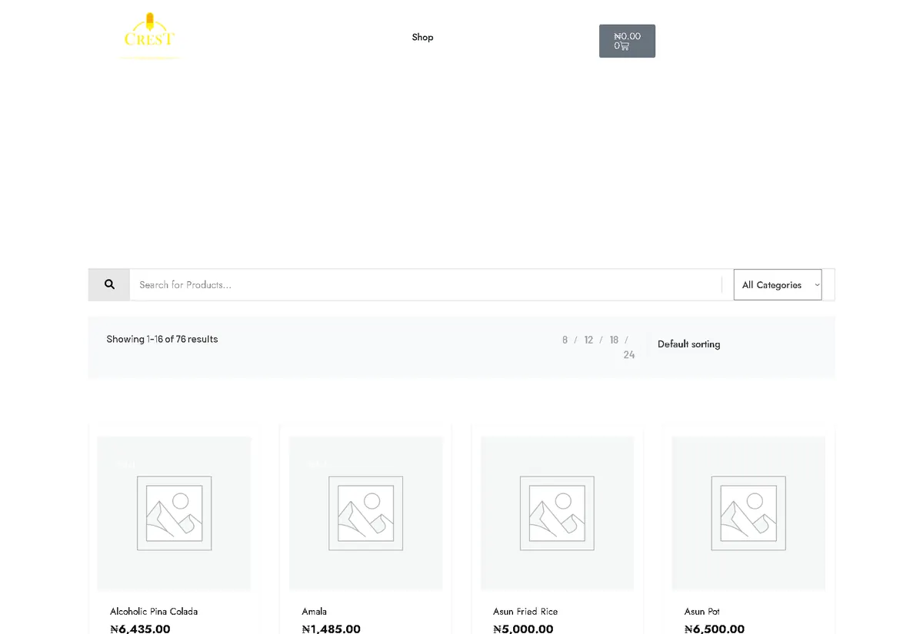The width and height of the screenshot is (923, 634).
Task: Open the Alcoholic Pina Colada product title
Action: click(x=154, y=612)
